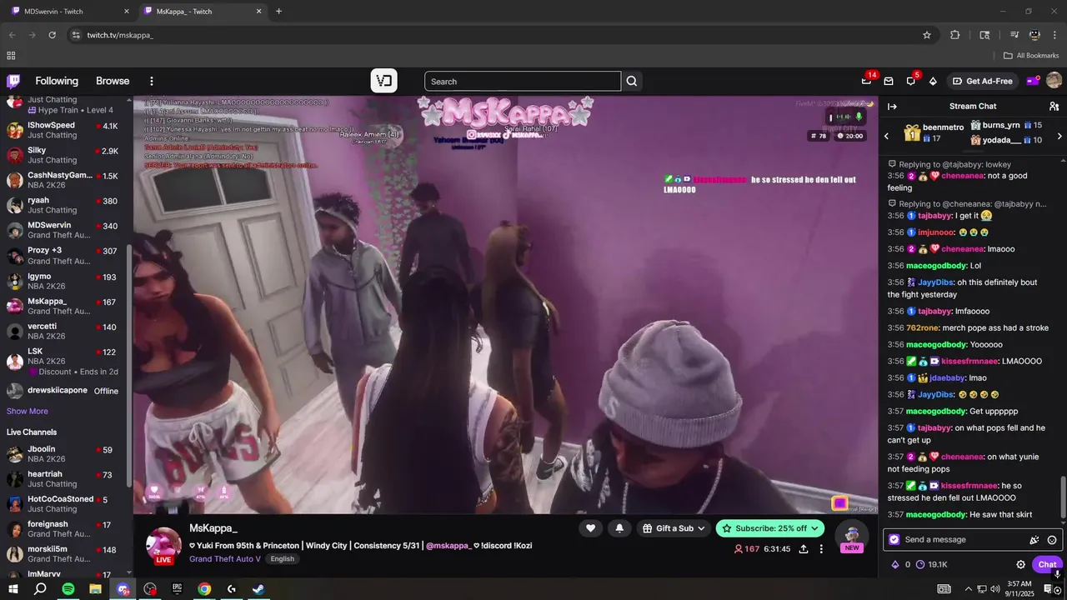
Task: Expand followed channels with Show More
Action: [28, 411]
